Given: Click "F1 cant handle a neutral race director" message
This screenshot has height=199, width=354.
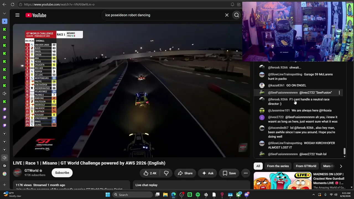Looking at the screenshot, I should point(299,102).
